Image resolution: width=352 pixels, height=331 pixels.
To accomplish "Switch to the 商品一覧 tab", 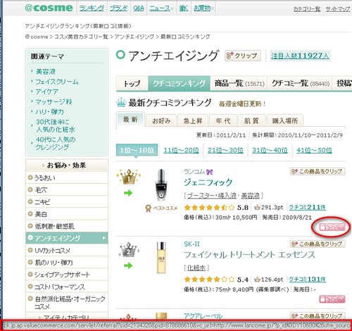I will [239, 83].
